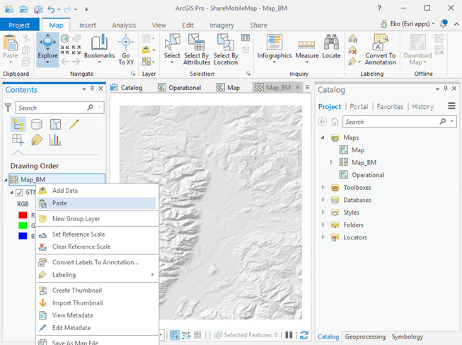Uncheck the GTN layer visibility checkbox
This screenshot has width=462, height=345.
coord(19,193)
